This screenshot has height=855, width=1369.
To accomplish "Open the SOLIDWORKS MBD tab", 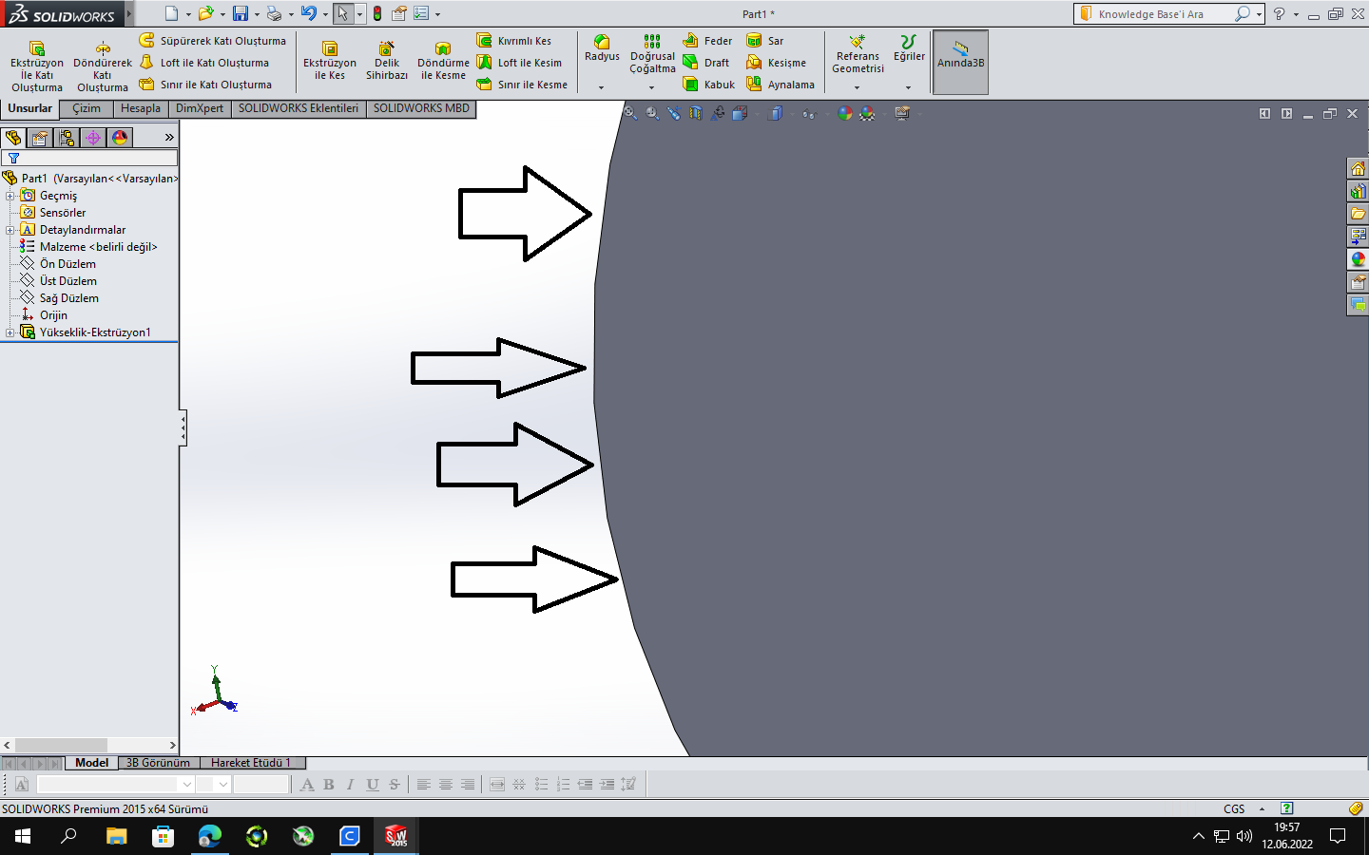I will coord(421,108).
